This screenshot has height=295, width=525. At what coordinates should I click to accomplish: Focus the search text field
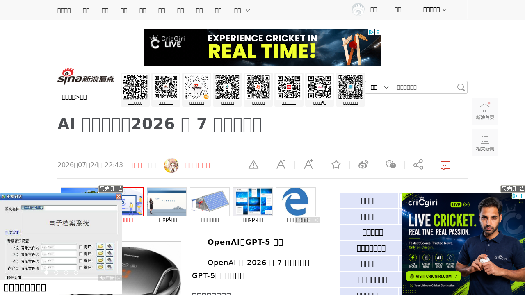point(424,87)
